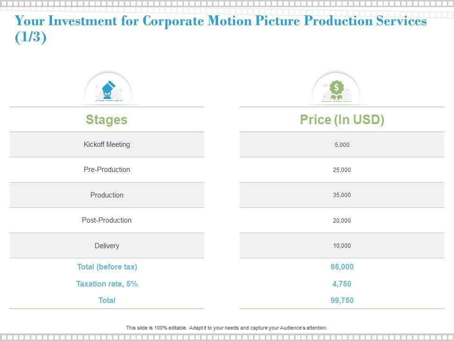Select the 95,000 subtotal amount
The height and width of the screenshot is (341, 454).
click(342, 267)
